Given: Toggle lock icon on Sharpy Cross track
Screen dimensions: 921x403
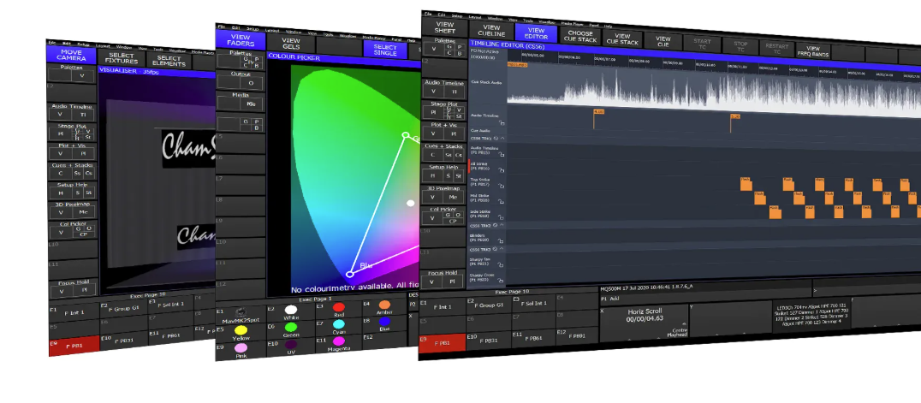Looking at the screenshot, I should pos(502,280).
